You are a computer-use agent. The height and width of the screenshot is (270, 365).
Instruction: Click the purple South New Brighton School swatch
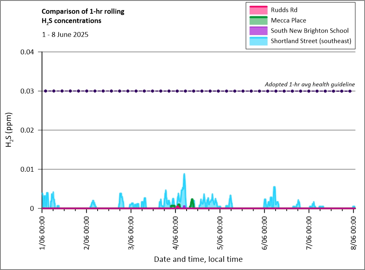(257, 31)
